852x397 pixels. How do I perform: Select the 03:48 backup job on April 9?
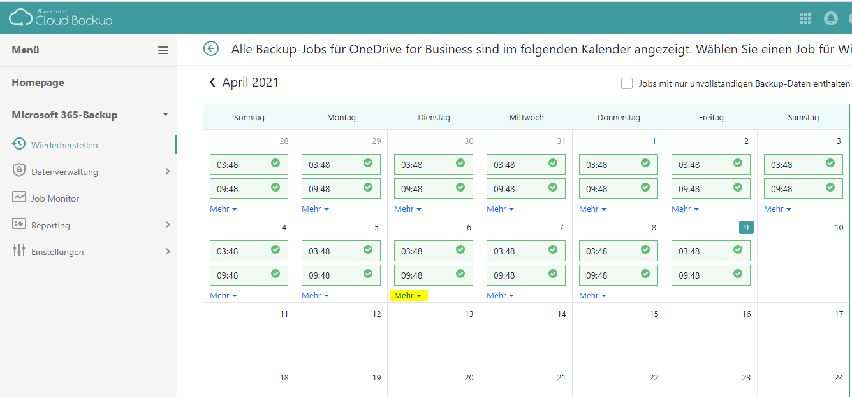coord(710,251)
